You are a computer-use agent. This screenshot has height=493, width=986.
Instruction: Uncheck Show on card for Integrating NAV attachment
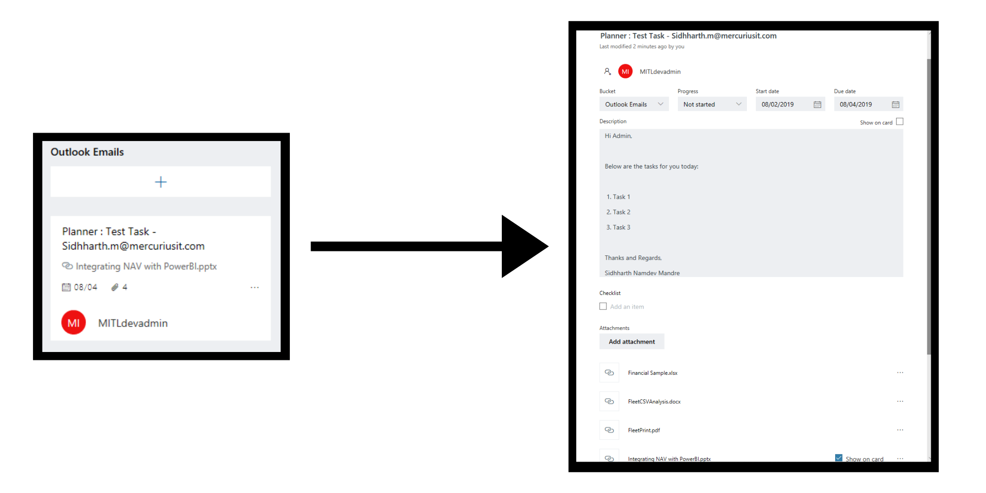click(x=839, y=458)
